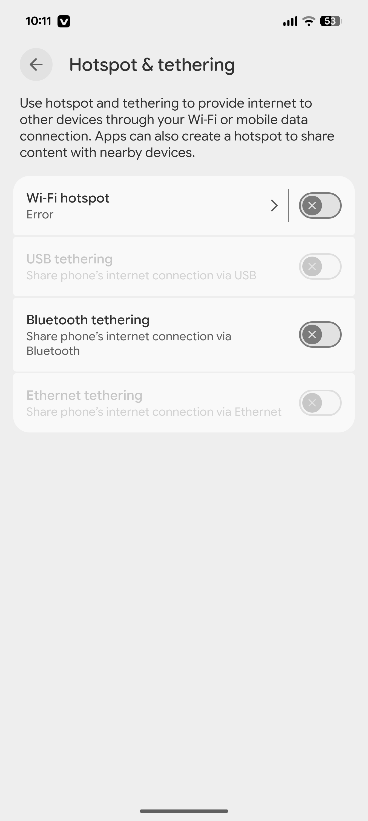This screenshot has height=821, width=368.
Task: Tap the bottom home gesture bar
Action: tap(184, 811)
